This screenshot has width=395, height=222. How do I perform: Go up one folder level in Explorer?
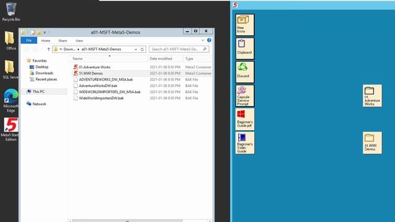pyautogui.click(x=48, y=49)
